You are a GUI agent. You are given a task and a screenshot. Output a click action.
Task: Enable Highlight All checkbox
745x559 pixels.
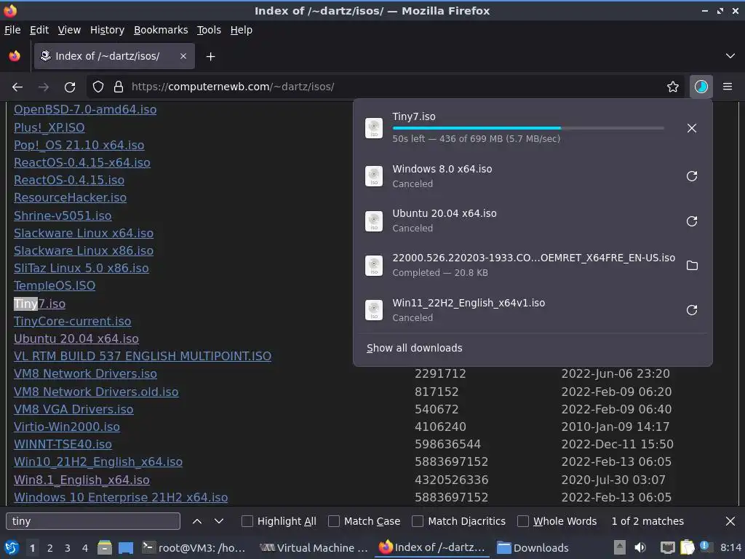(247, 521)
